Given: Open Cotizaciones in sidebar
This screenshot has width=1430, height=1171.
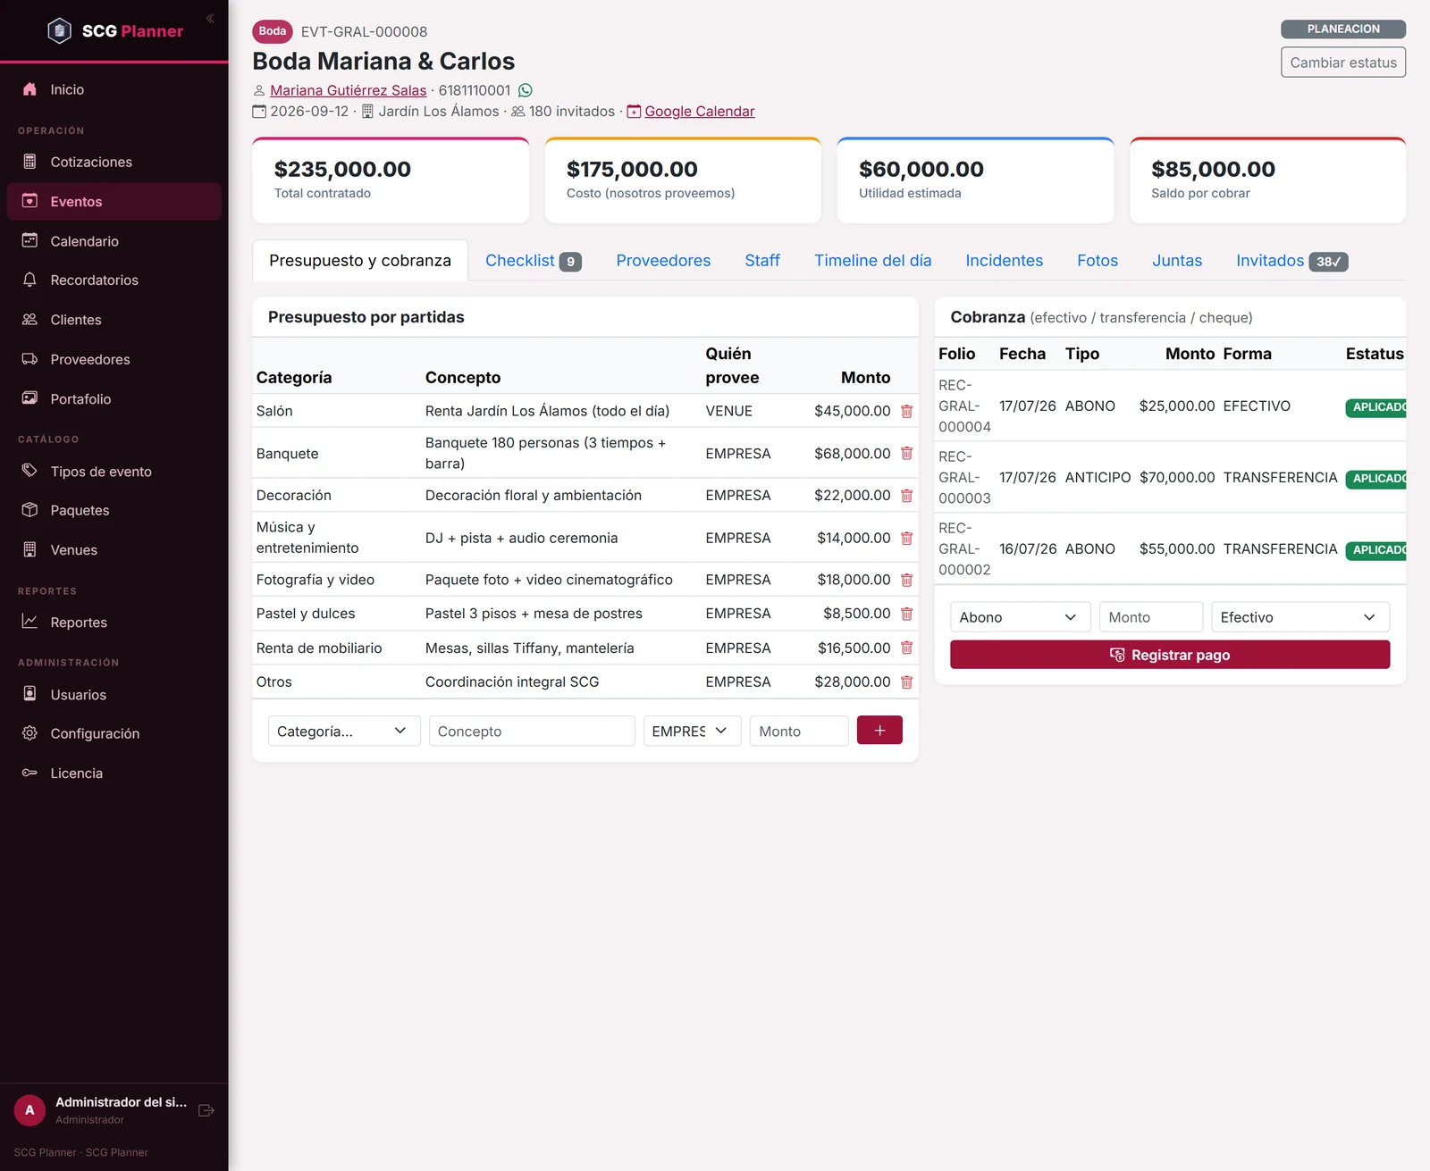Looking at the screenshot, I should 114,162.
